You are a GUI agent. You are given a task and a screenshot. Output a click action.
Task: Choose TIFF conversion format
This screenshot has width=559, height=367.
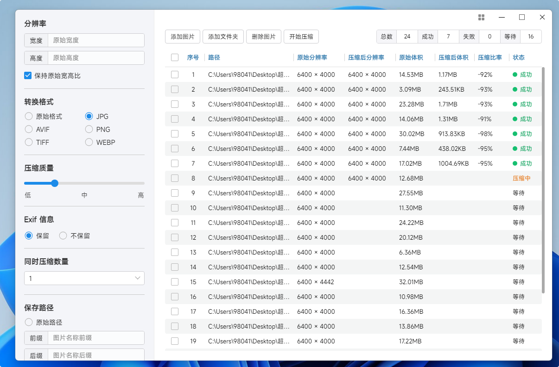[x=29, y=143]
